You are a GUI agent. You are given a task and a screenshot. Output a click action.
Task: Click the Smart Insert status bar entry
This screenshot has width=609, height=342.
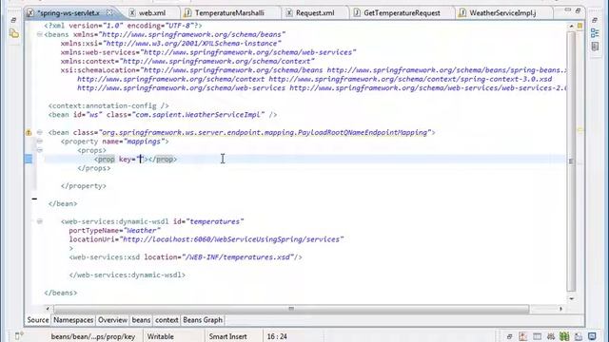click(228, 336)
